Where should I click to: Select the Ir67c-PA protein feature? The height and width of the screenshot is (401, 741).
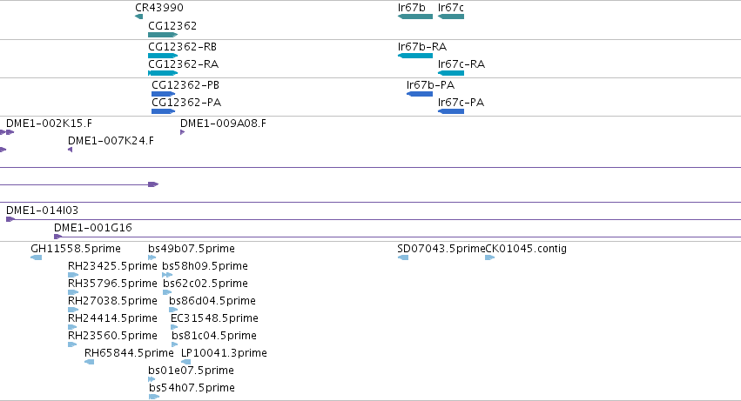tap(451, 111)
